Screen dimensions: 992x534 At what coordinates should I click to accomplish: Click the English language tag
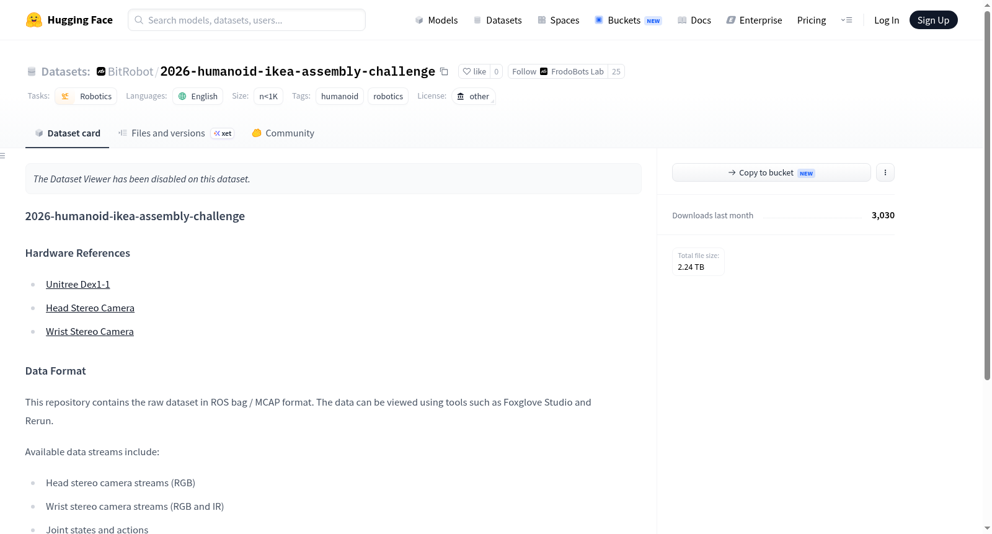[x=198, y=96]
